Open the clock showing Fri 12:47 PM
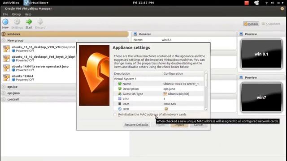The image size is (287, 161). [x=143, y=3]
